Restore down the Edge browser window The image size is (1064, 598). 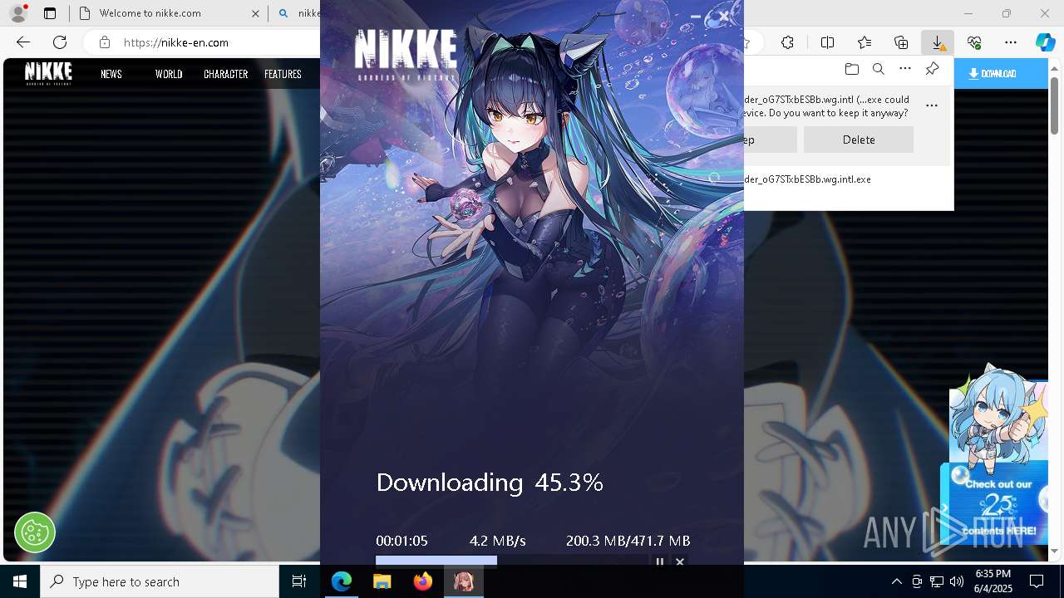[x=1007, y=13]
